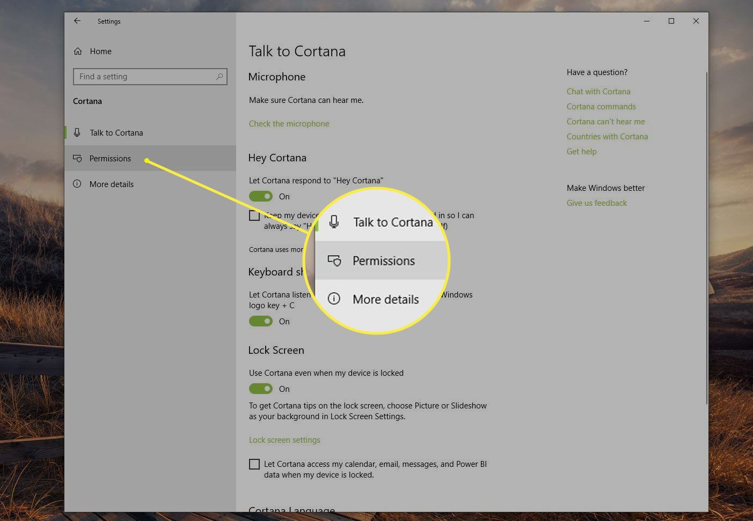This screenshot has height=521, width=753.
Task: Click 'Check the microphone' link
Action: [289, 124]
